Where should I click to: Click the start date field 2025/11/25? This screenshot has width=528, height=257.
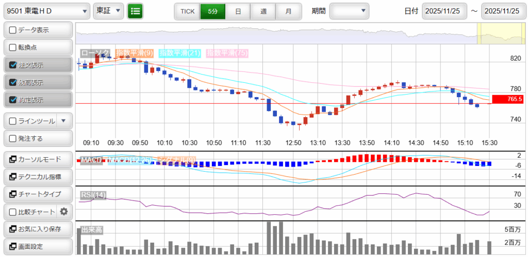pos(444,11)
